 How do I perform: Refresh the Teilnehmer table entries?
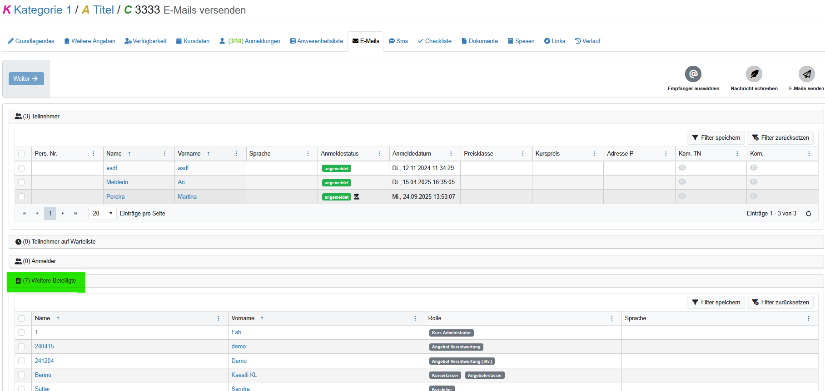808,214
